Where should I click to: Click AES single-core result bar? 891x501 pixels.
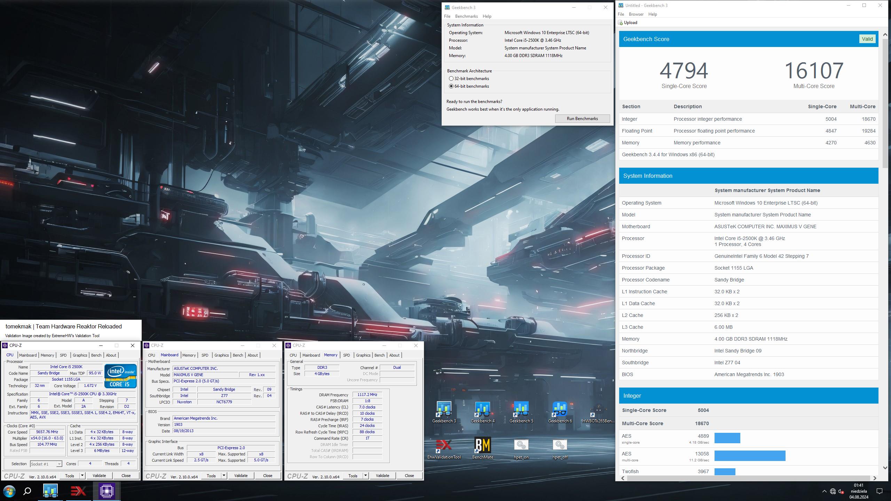click(x=727, y=438)
